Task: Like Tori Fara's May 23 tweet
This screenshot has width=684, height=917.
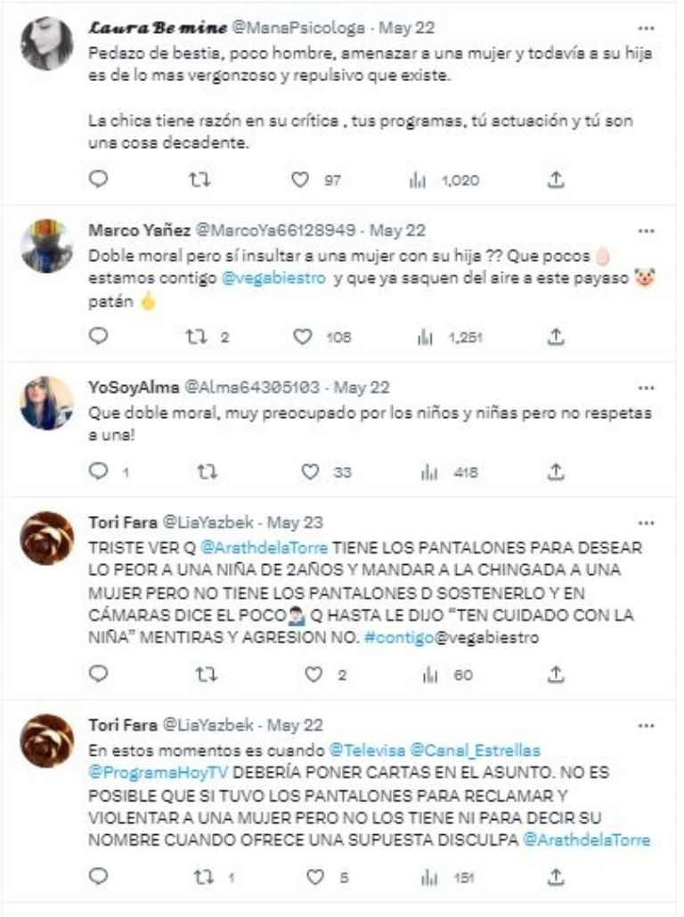Action: point(313,675)
